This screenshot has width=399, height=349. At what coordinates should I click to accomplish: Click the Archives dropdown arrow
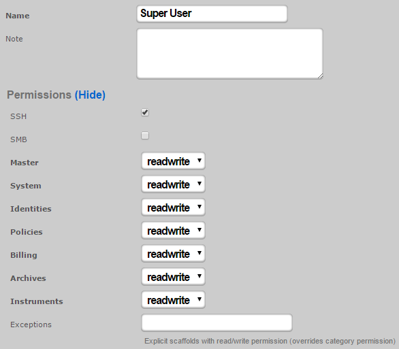199,276
